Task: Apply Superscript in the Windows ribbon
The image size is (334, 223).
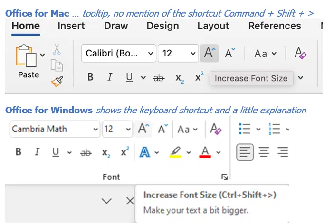Action: click(x=125, y=151)
